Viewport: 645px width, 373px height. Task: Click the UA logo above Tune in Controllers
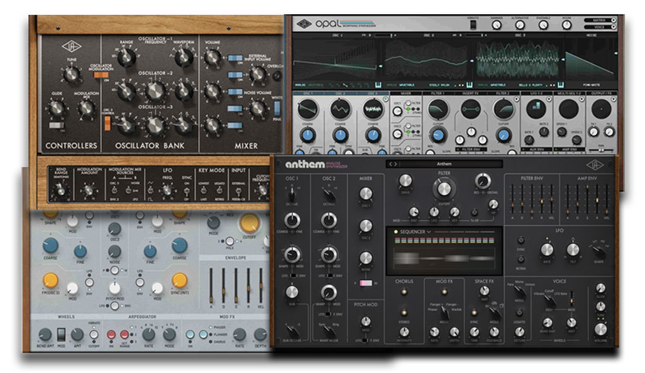pos(72,46)
